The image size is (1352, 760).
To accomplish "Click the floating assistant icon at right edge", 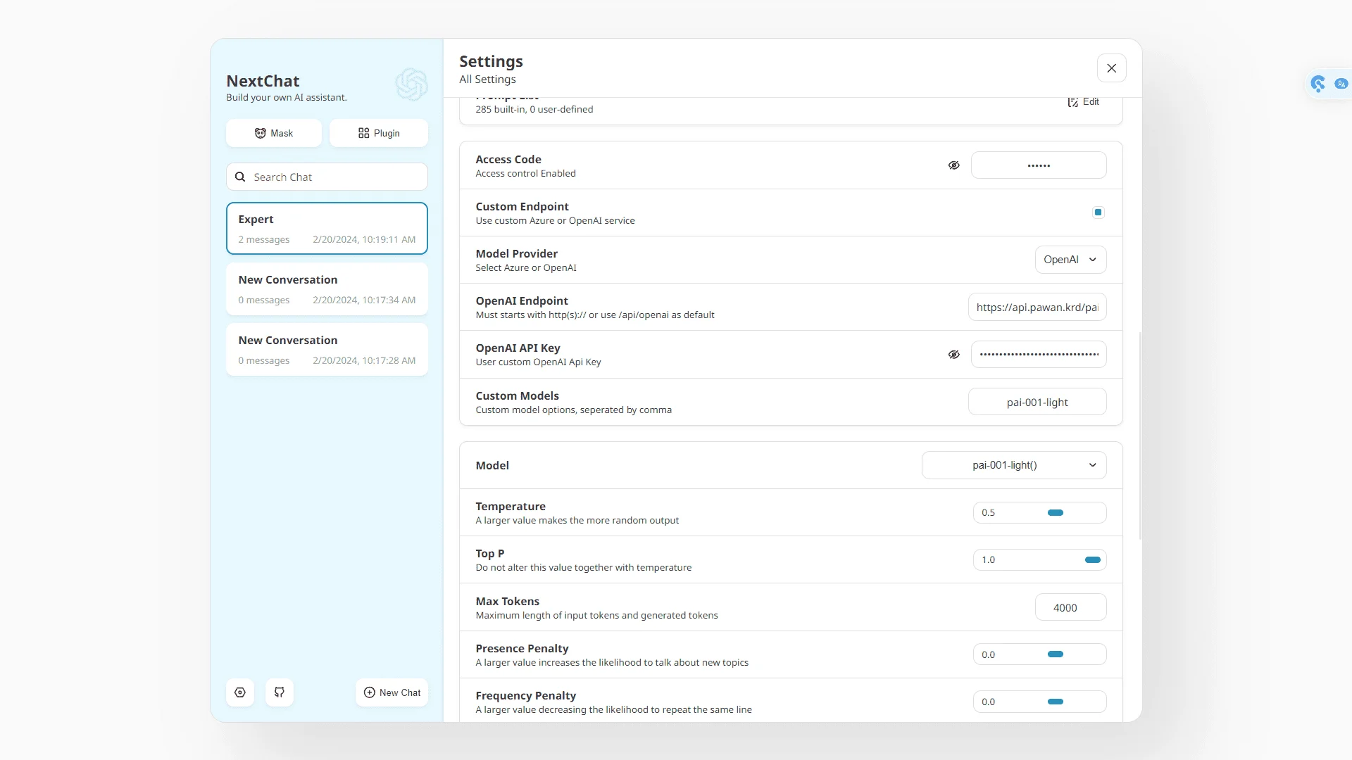I will click(1318, 84).
